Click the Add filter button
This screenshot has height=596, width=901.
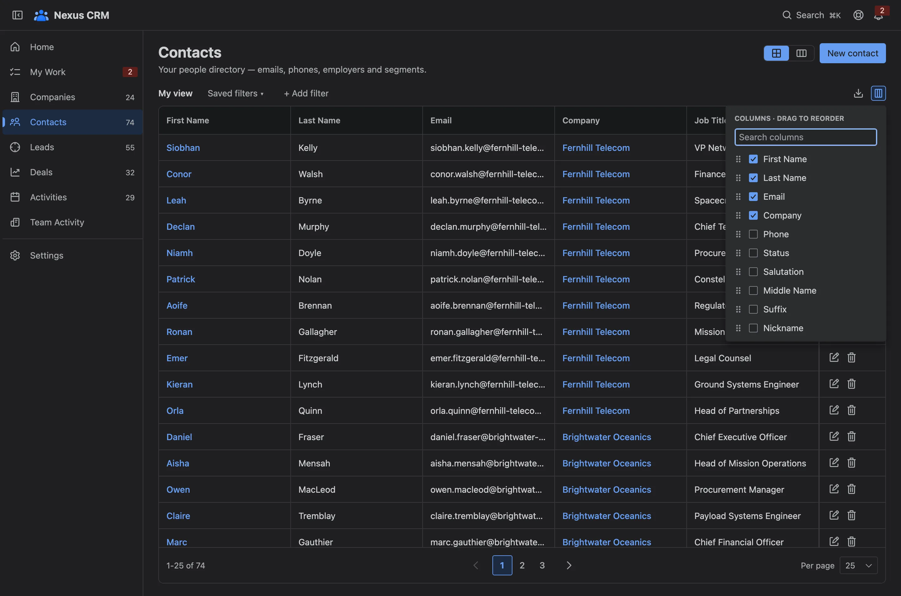click(x=306, y=93)
